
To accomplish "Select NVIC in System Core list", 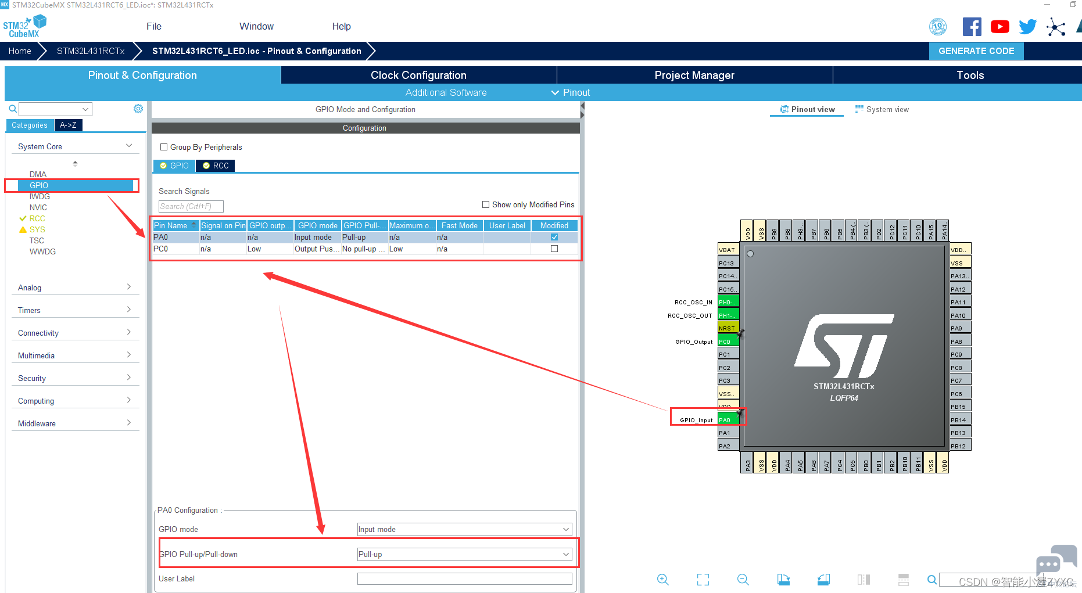I will pos(38,207).
